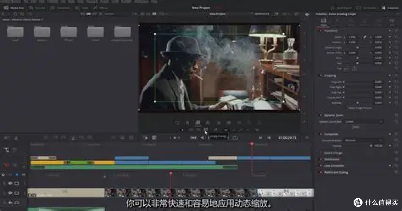
Task: Open the Video tab in Inspector
Action: pyautogui.click(x=323, y=22)
